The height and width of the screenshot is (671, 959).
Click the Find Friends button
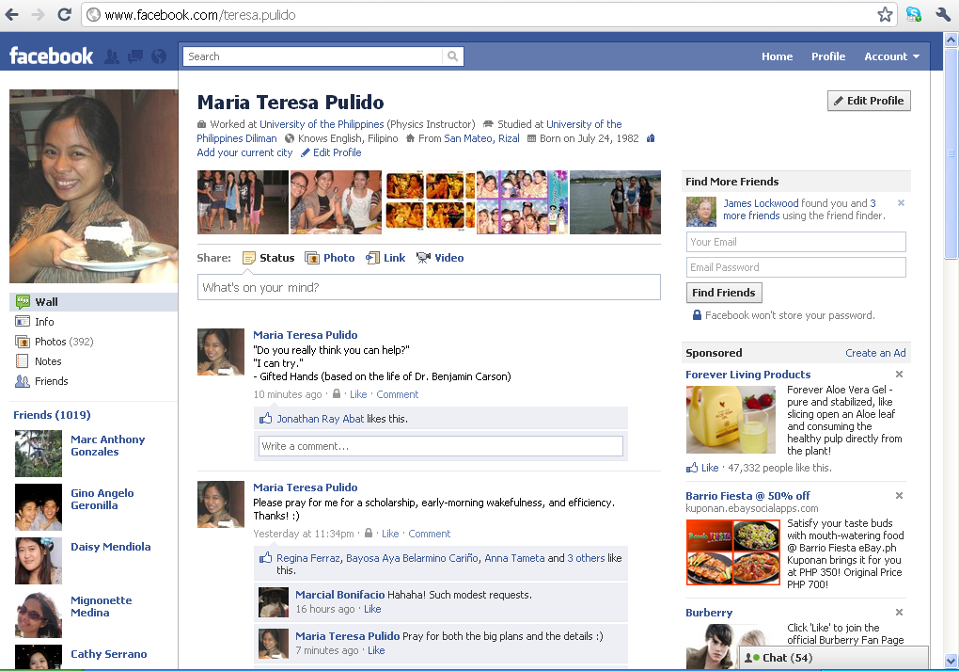pos(724,293)
